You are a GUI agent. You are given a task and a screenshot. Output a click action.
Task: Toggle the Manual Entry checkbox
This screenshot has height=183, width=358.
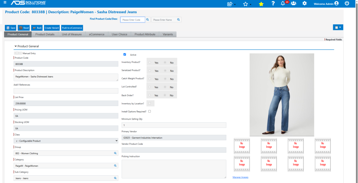[x=17, y=53]
